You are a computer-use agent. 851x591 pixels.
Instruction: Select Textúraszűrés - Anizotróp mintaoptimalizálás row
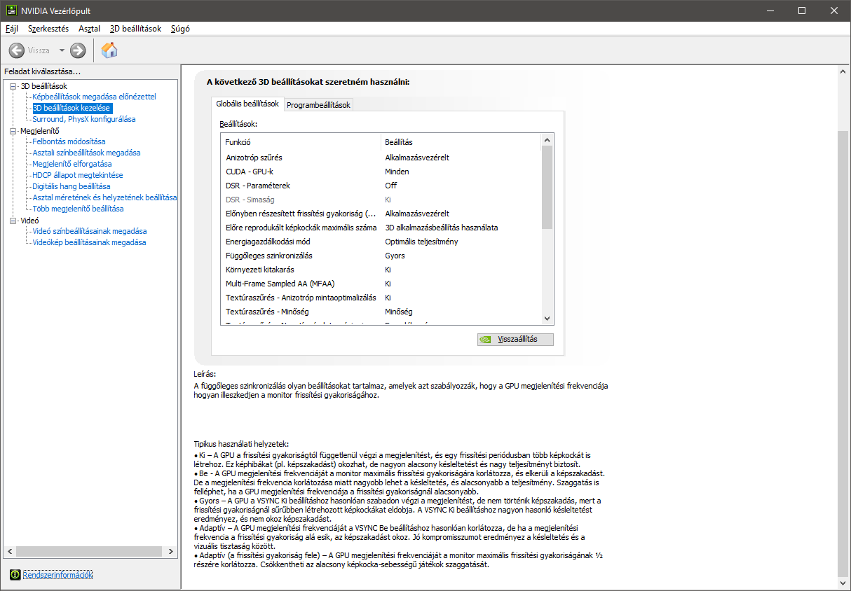coord(381,298)
